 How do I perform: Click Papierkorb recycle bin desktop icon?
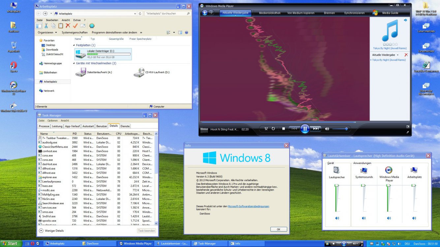click(14, 47)
